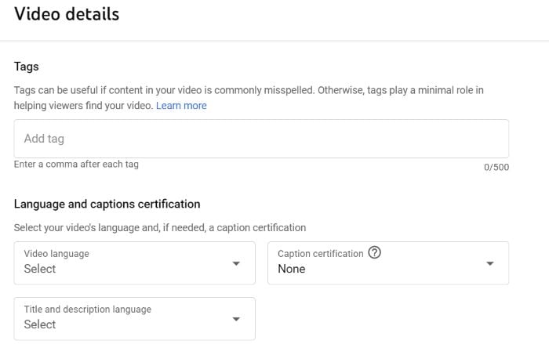Click the Video details page heading
This screenshot has width=549, height=344.
67,14
